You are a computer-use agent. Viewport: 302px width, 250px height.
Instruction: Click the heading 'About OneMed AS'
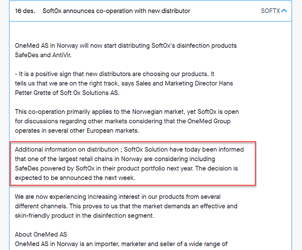tap(41, 235)
